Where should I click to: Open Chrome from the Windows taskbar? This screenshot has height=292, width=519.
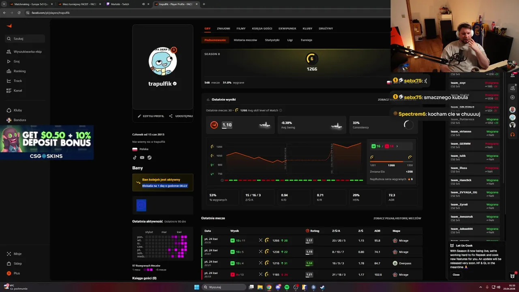tap(269, 287)
